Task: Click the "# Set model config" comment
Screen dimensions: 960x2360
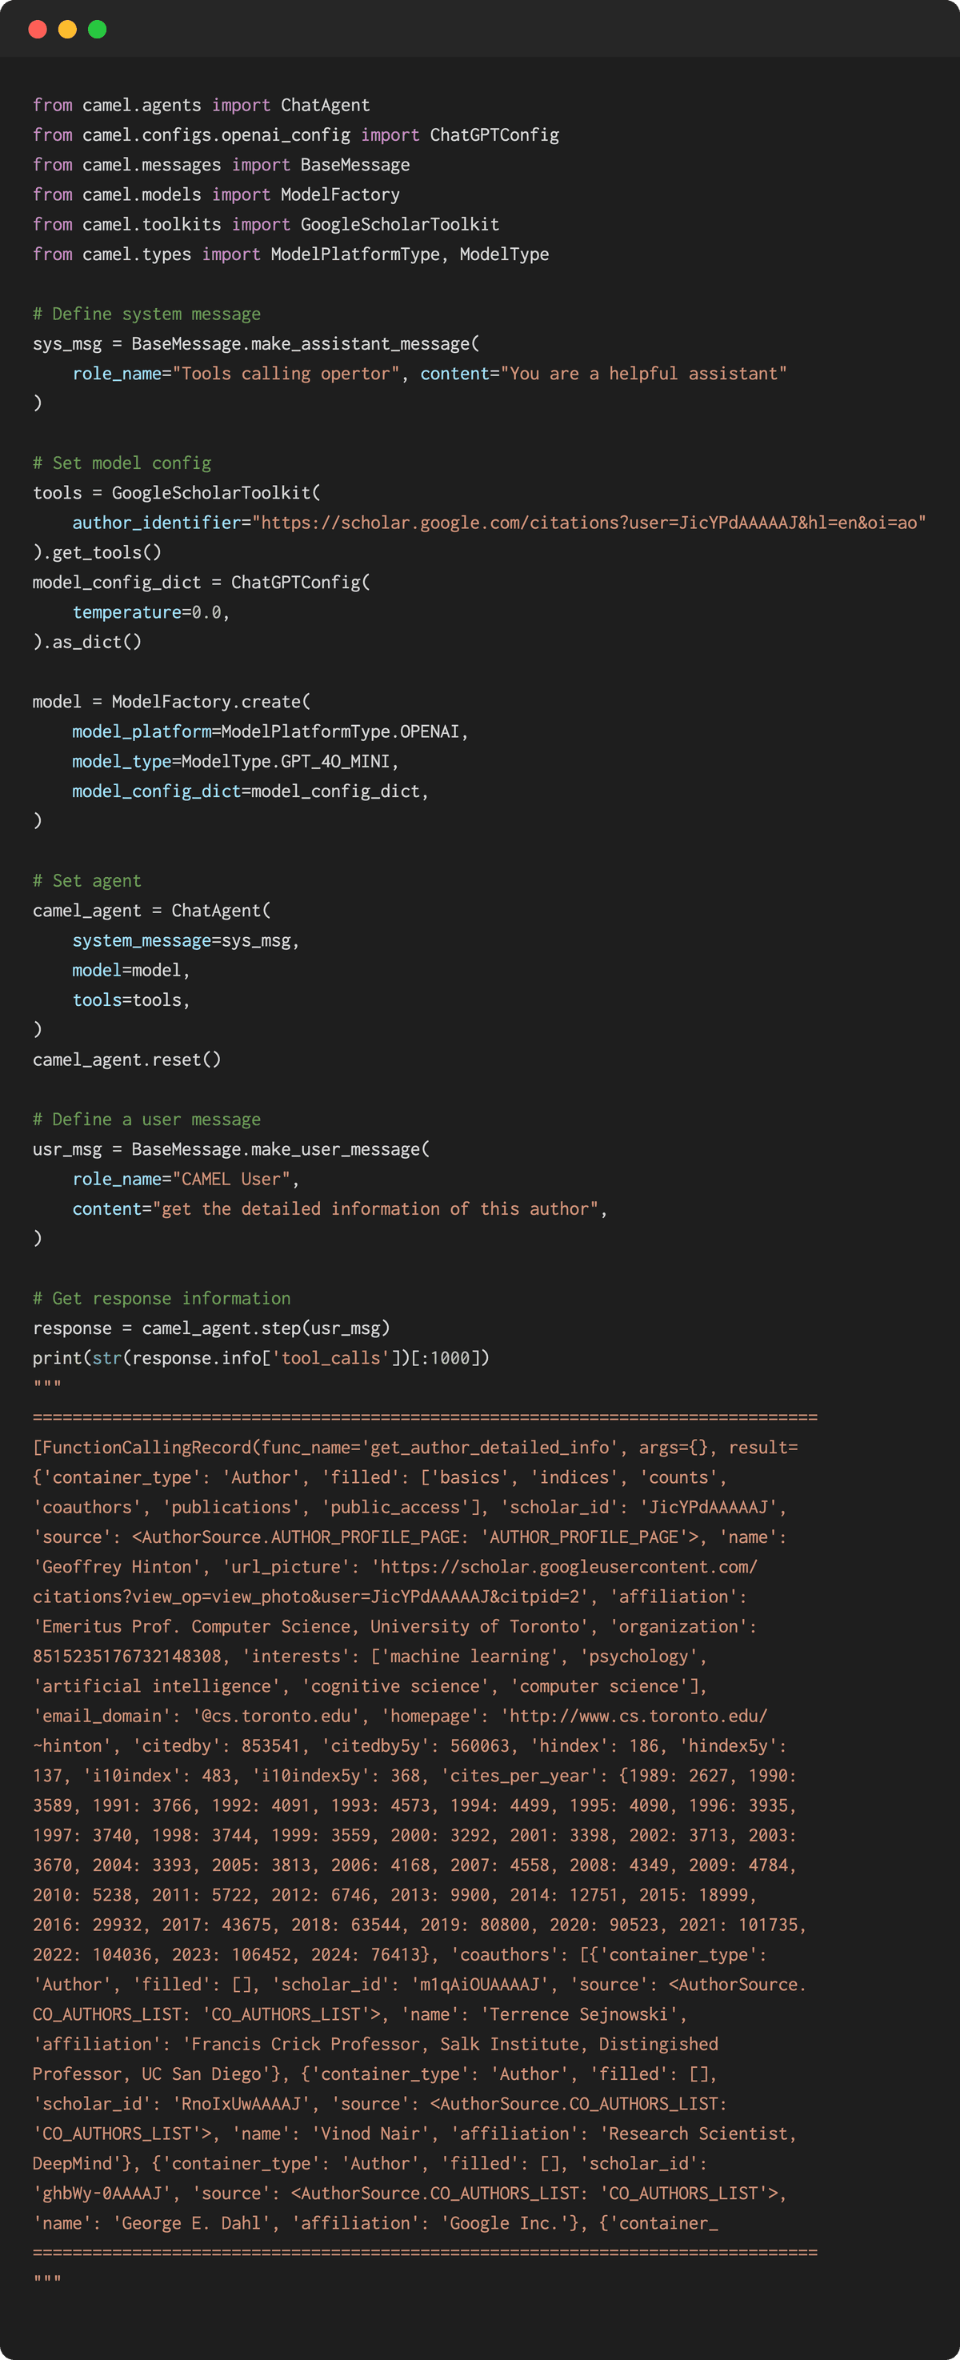Action: 122,463
